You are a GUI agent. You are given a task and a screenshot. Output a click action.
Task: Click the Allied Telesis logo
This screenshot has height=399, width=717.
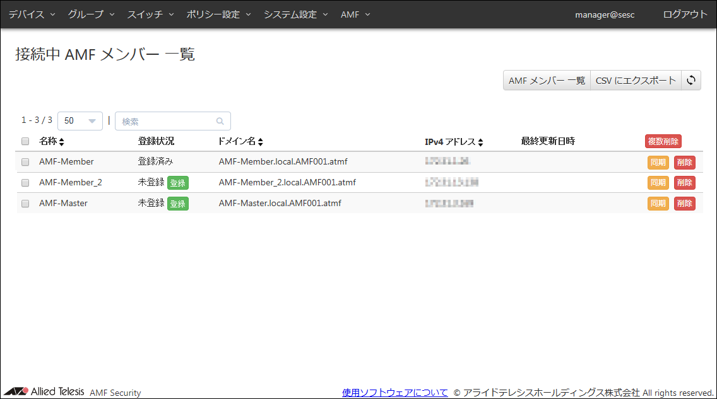coord(44,391)
